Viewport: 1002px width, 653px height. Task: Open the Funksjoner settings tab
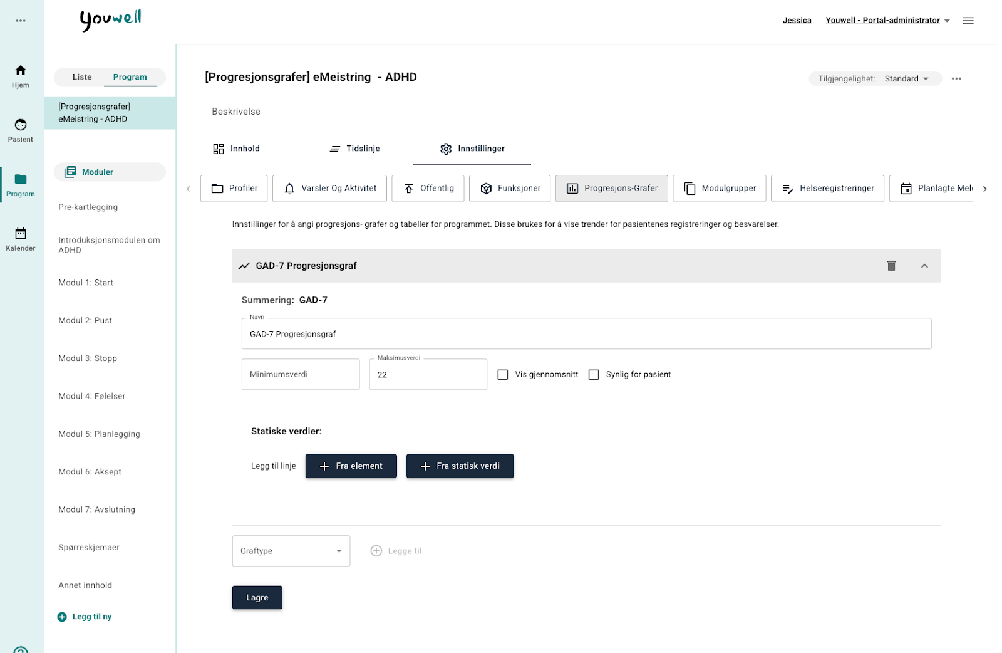[x=510, y=189]
